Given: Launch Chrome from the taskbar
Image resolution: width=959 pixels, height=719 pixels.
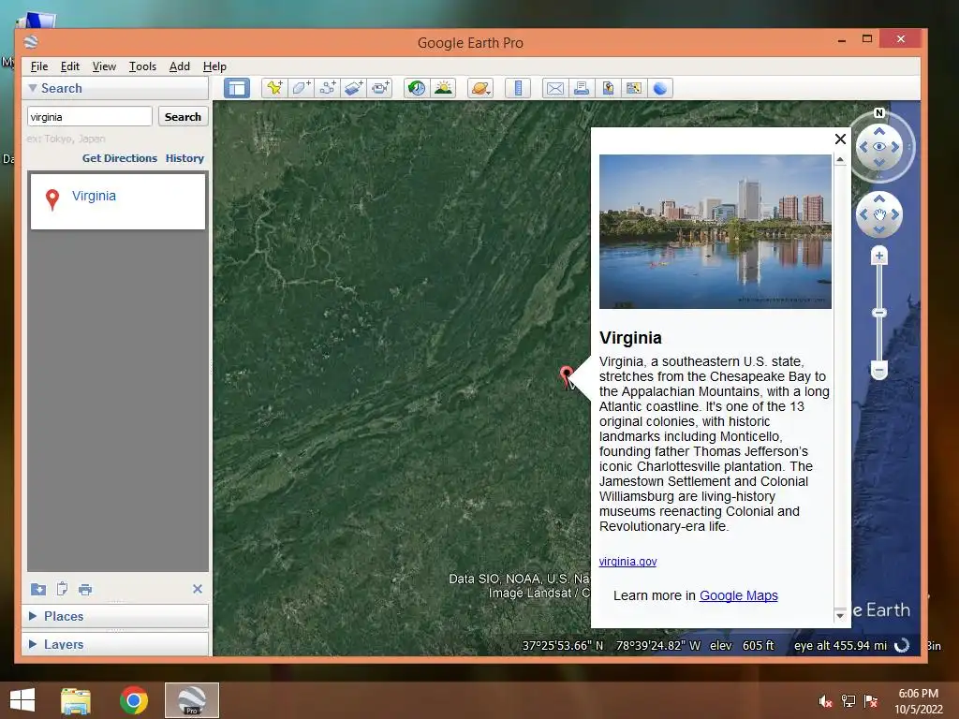Looking at the screenshot, I should (133, 700).
